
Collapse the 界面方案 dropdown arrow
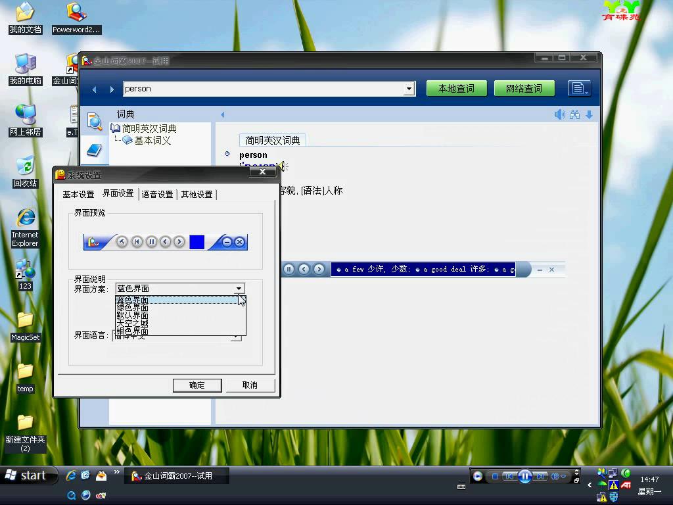click(239, 289)
